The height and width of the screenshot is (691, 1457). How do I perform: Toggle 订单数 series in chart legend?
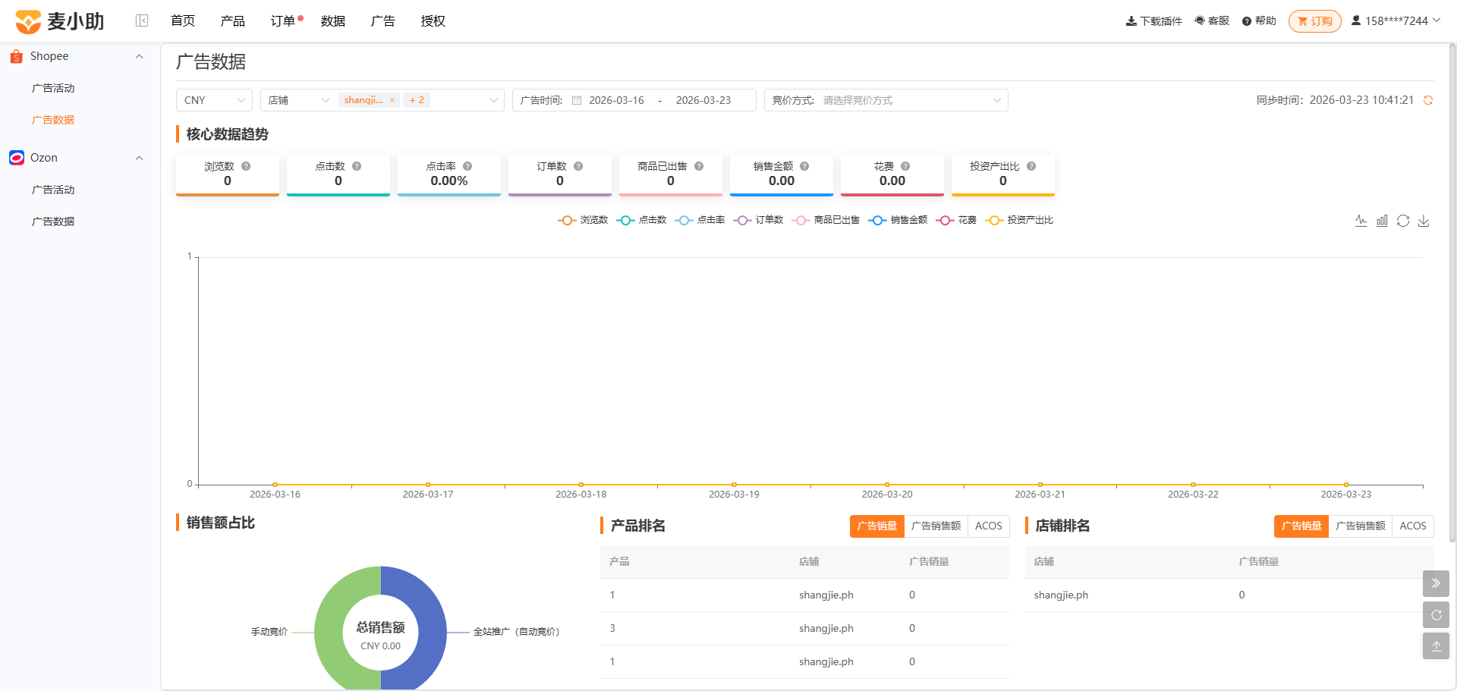pyautogui.click(x=758, y=220)
